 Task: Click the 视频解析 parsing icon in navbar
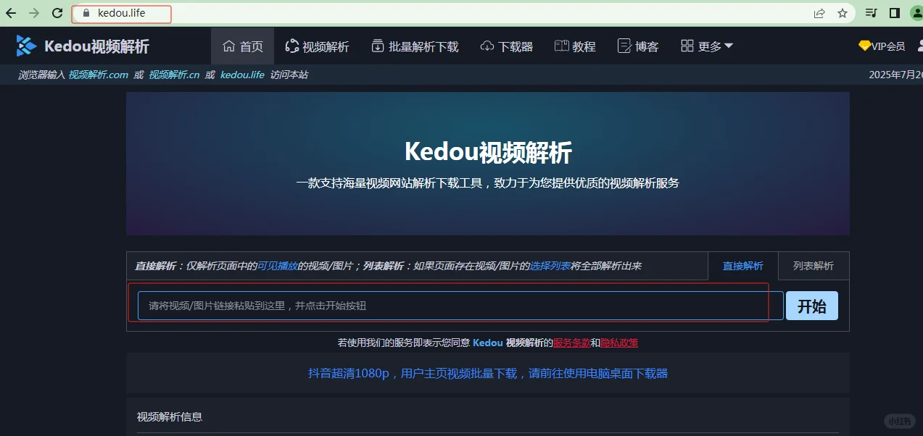coord(291,45)
